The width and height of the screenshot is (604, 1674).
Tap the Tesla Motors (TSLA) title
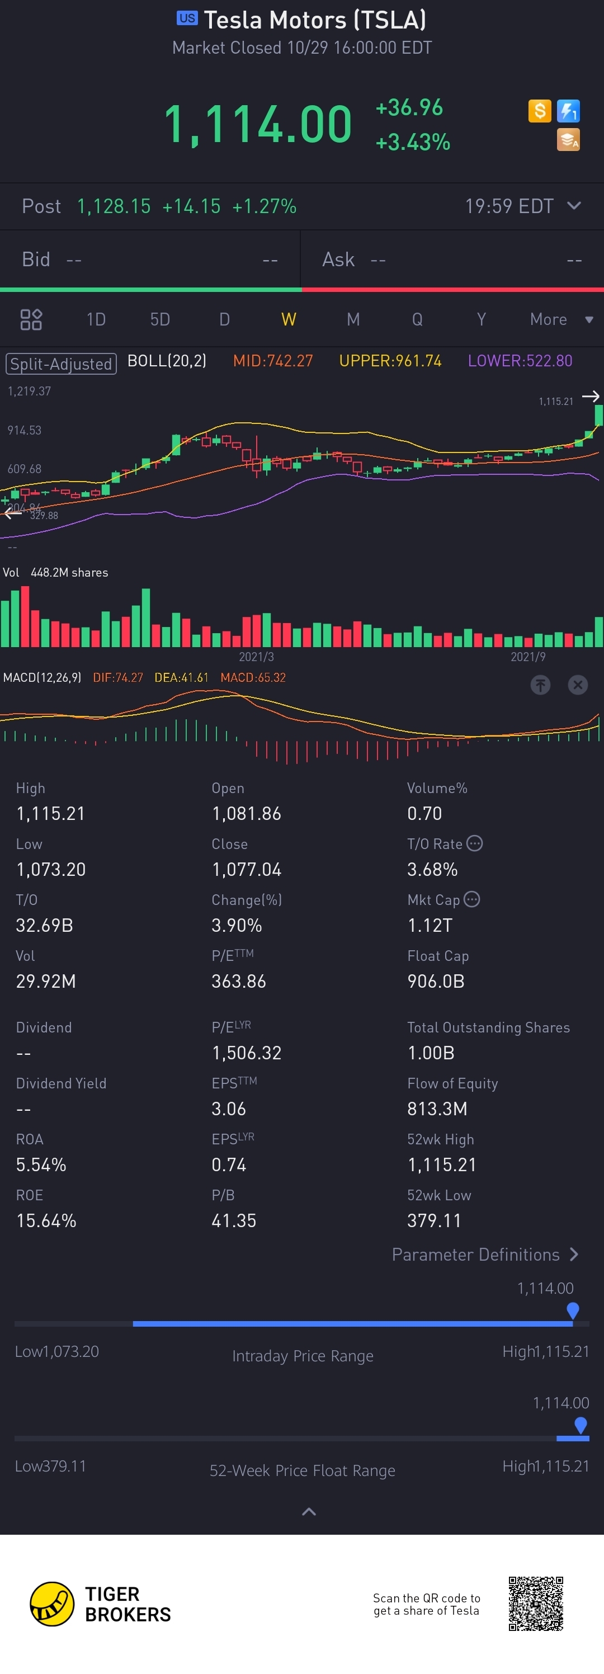tap(315, 20)
